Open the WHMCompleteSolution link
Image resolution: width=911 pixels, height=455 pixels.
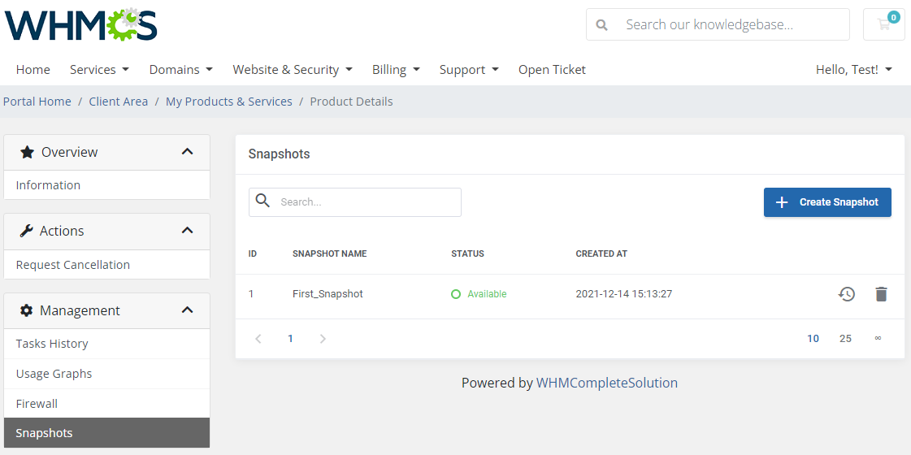tap(606, 383)
